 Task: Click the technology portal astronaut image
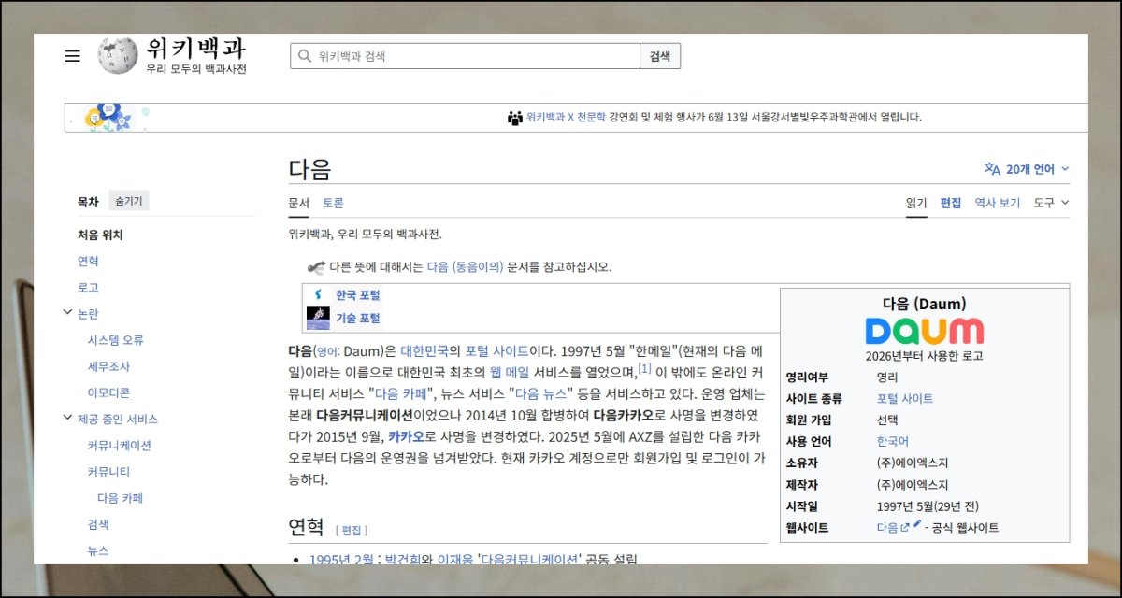318,319
